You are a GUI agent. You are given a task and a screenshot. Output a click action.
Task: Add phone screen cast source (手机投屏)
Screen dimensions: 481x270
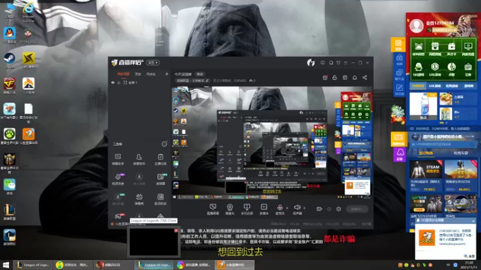247,209
